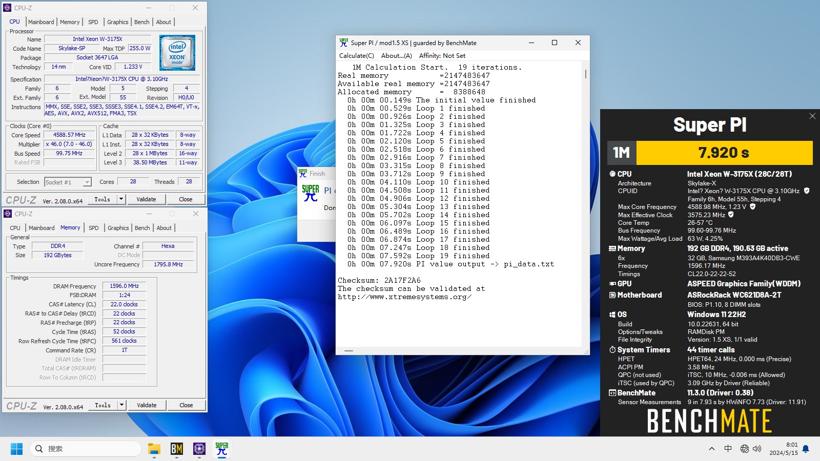Click the xtremesystems.org URL text

[405, 297]
